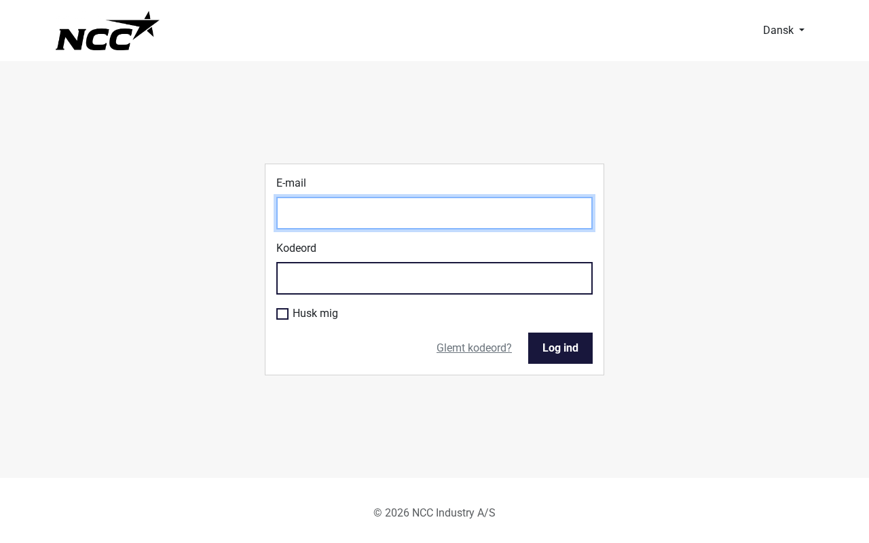This screenshot has width=869, height=543.
Task: Click the caret arrow beside Dansk
Action: [802, 31]
